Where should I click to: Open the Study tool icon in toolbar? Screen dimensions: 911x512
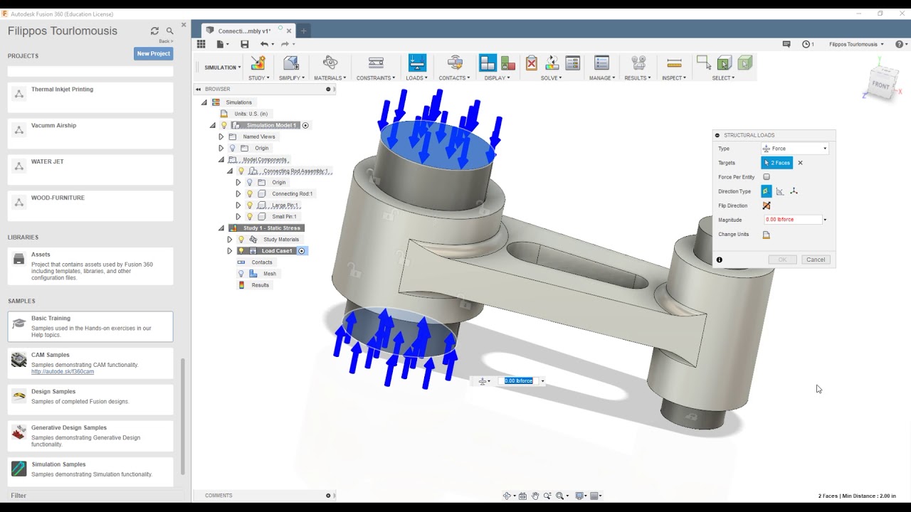point(258,63)
